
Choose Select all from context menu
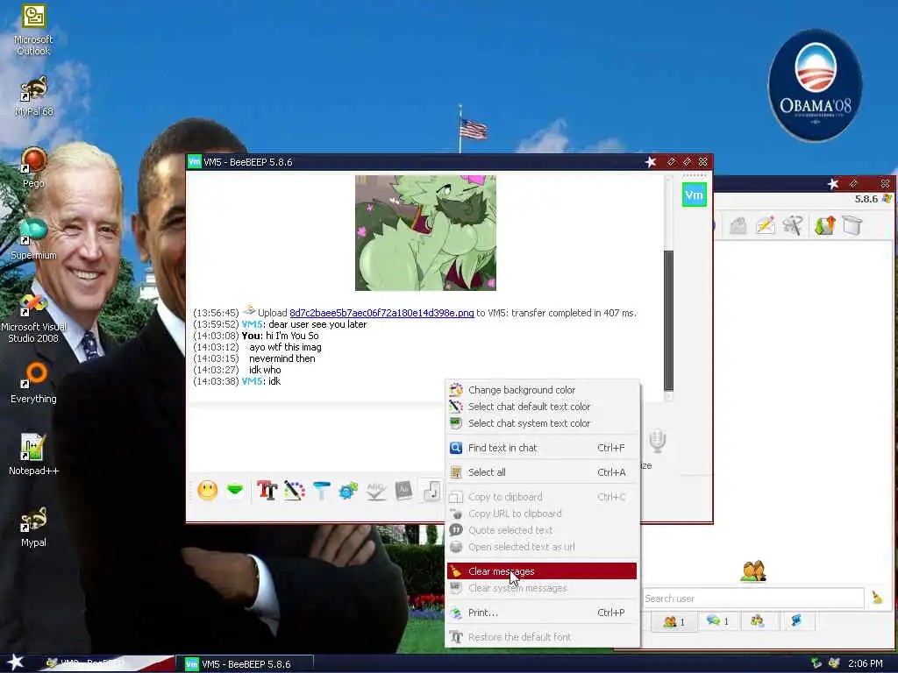click(x=542, y=472)
